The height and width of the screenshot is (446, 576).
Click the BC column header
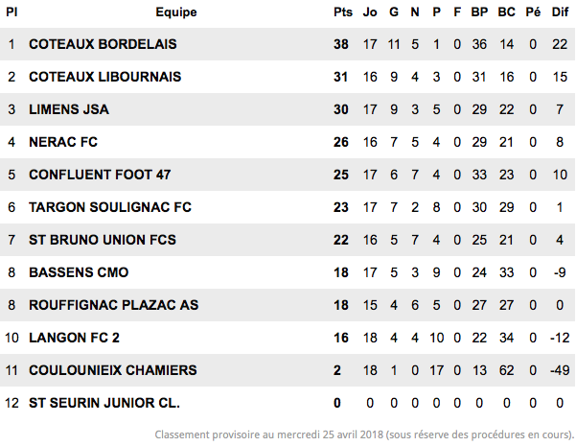507,12
